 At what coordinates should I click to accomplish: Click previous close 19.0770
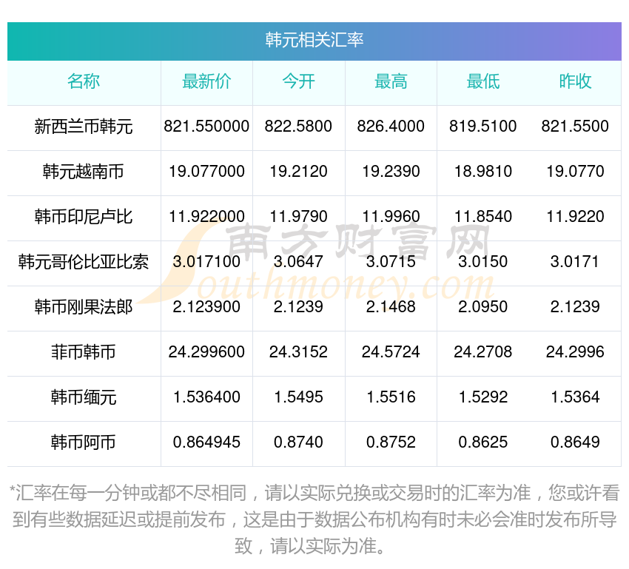575,172
